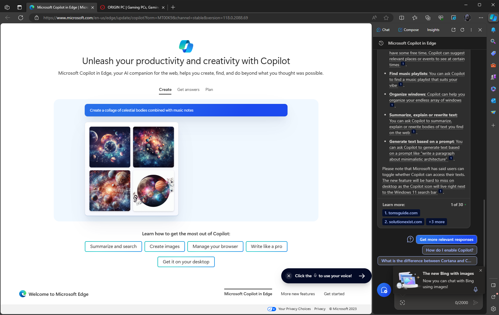
Task: Go to More new features section
Action: (298, 294)
